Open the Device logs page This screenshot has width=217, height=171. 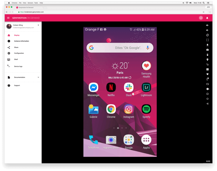(x=18, y=66)
